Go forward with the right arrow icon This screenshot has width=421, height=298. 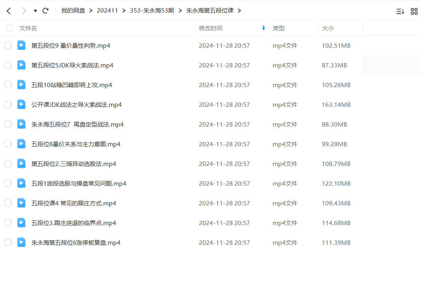(x=24, y=11)
